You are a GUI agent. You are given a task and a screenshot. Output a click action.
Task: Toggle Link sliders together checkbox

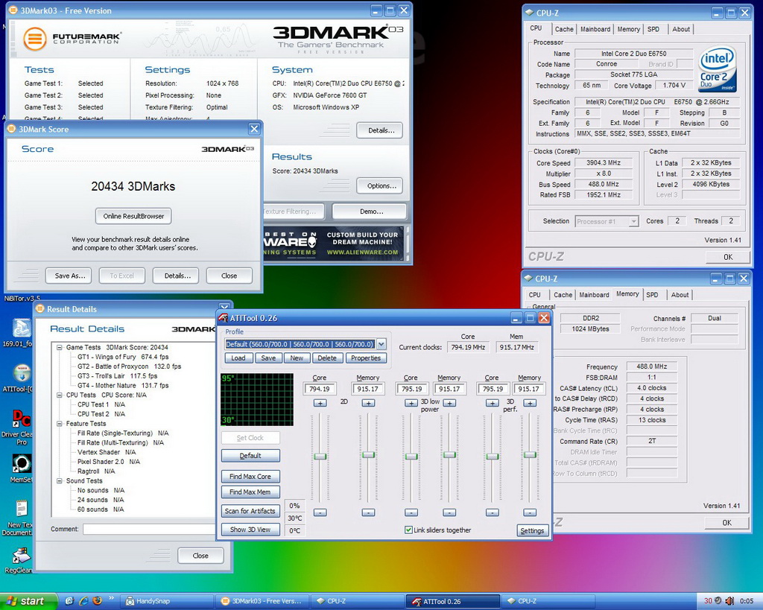409,530
